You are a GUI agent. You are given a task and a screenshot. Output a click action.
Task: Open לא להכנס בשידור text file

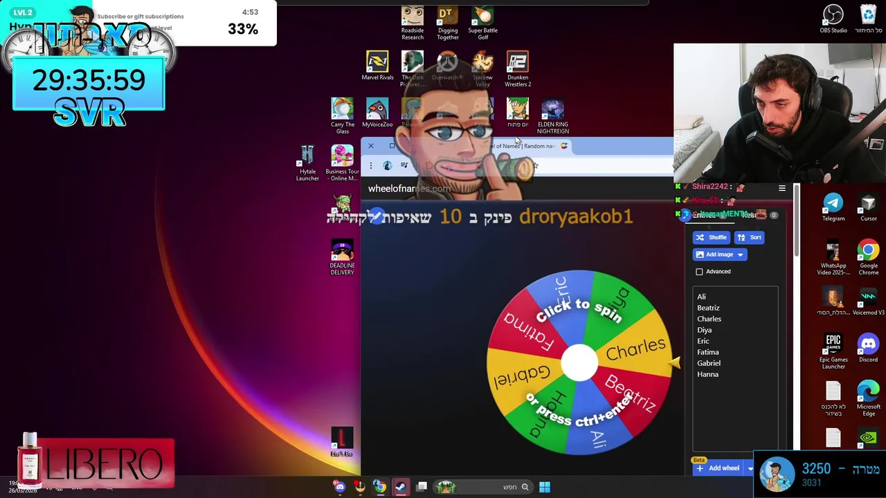point(833,398)
